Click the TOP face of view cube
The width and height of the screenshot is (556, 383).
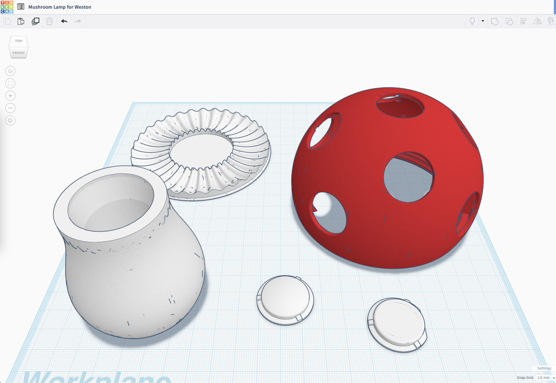pos(19,42)
